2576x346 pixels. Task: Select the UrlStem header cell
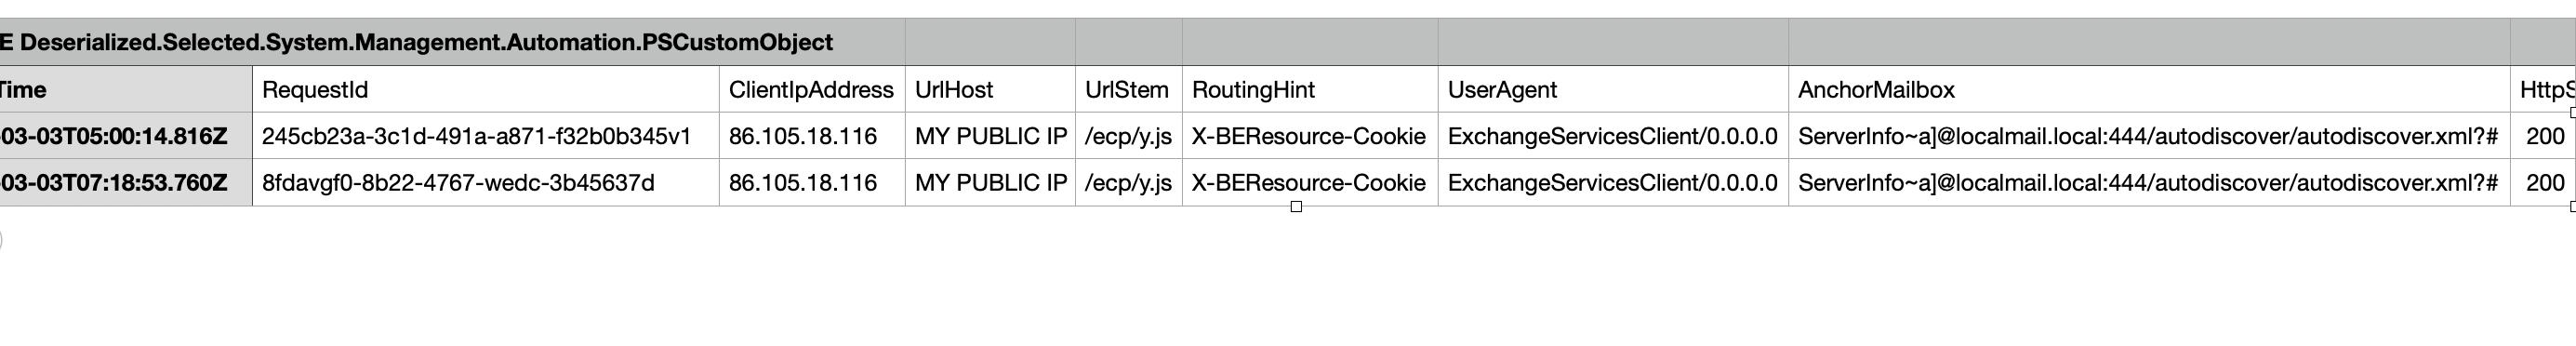pyautogui.click(x=1129, y=90)
